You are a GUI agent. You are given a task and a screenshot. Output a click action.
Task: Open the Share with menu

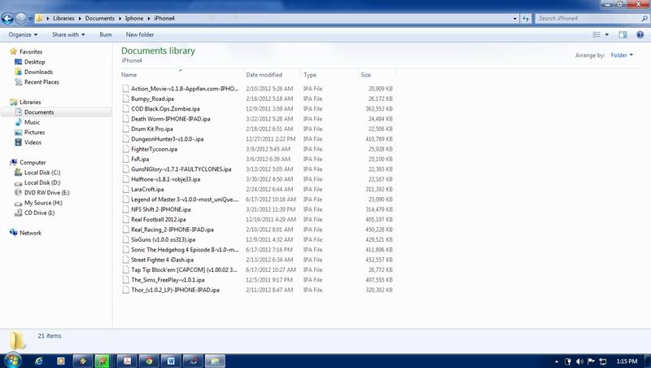click(68, 34)
